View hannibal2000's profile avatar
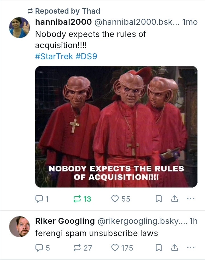 click(x=20, y=28)
